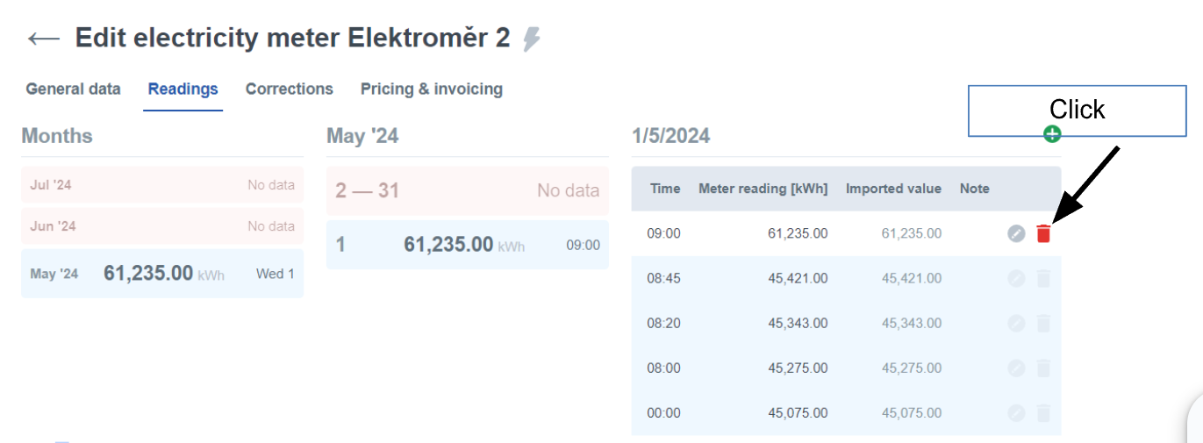Click the trash icon in the 00:00 row
The height and width of the screenshot is (443, 1203).
[1043, 412]
